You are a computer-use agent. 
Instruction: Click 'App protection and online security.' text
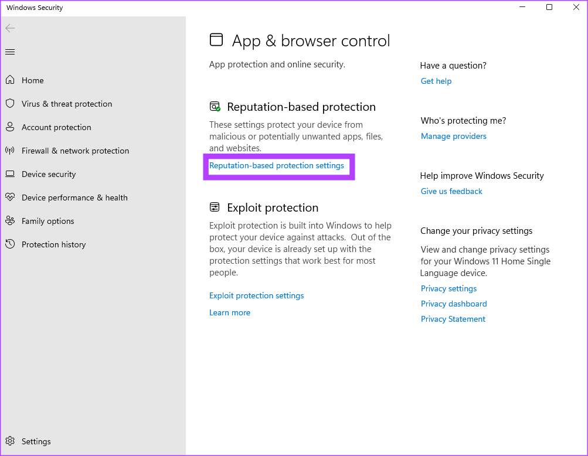pyautogui.click(x=277, y=64)
